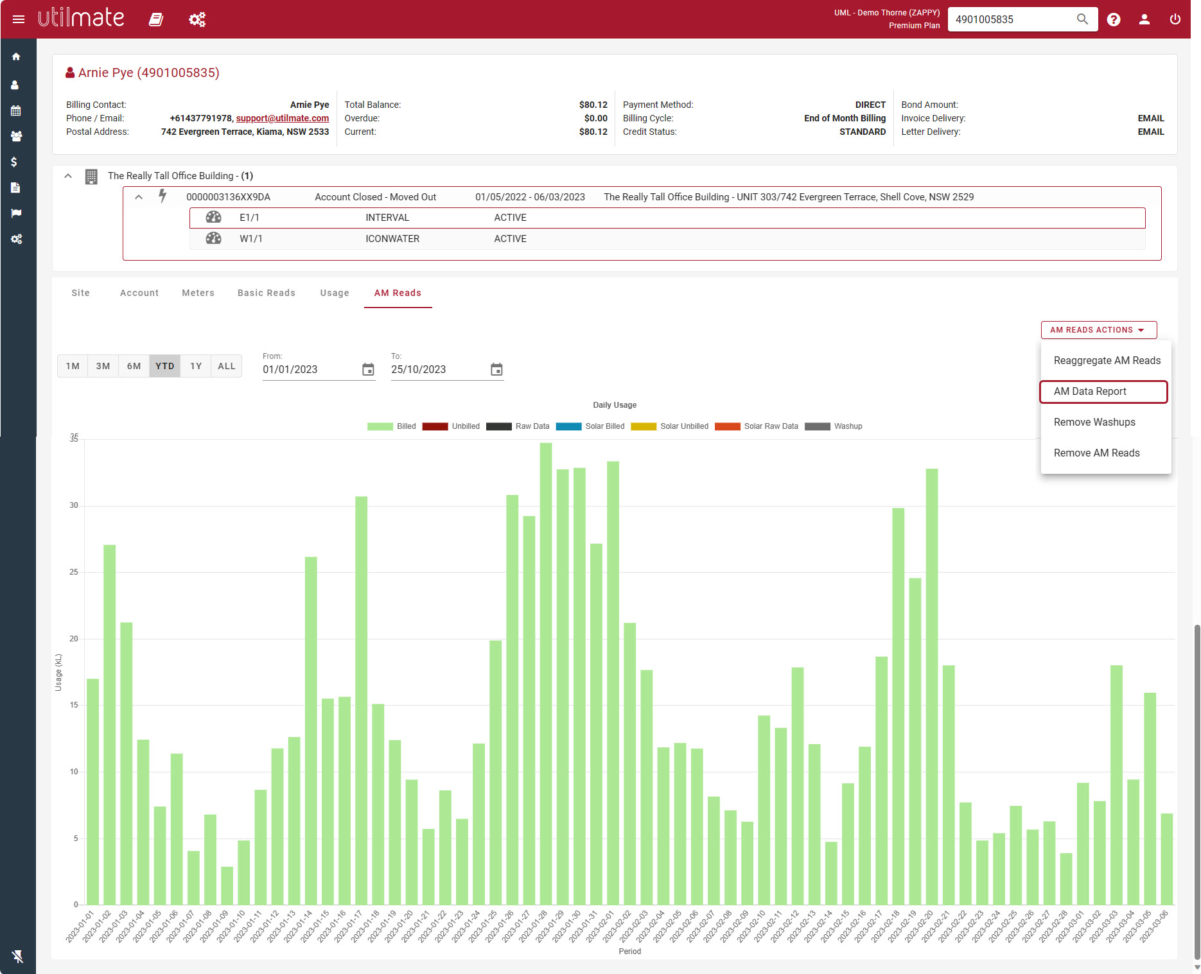Click the unpin icon at sidebar bottom
The image size is (1201, 974).
point(18,957)
